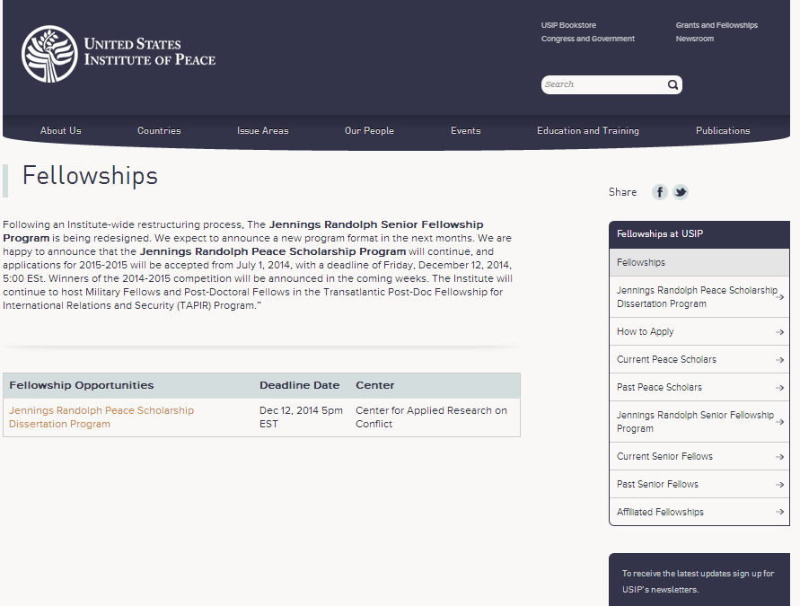Open Jennings Randolph Senior Fellowship Program sidebar item
Viewport: 800px width, 606px height.
(694, 422)
